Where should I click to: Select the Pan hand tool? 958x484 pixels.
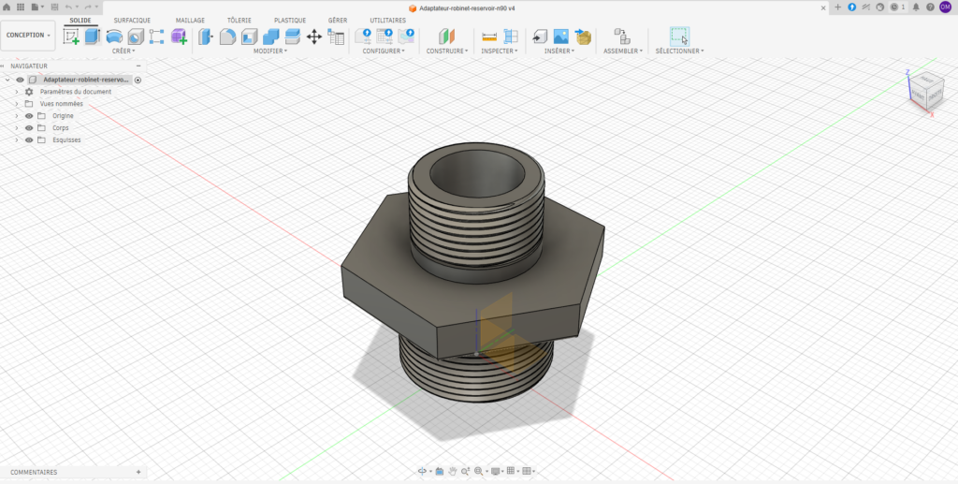[x=453, y=471]
